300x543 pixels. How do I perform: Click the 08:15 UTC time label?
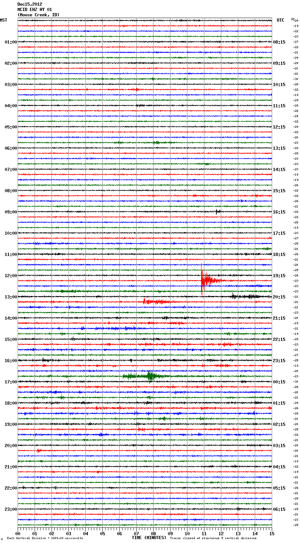(x=279, y=42)
